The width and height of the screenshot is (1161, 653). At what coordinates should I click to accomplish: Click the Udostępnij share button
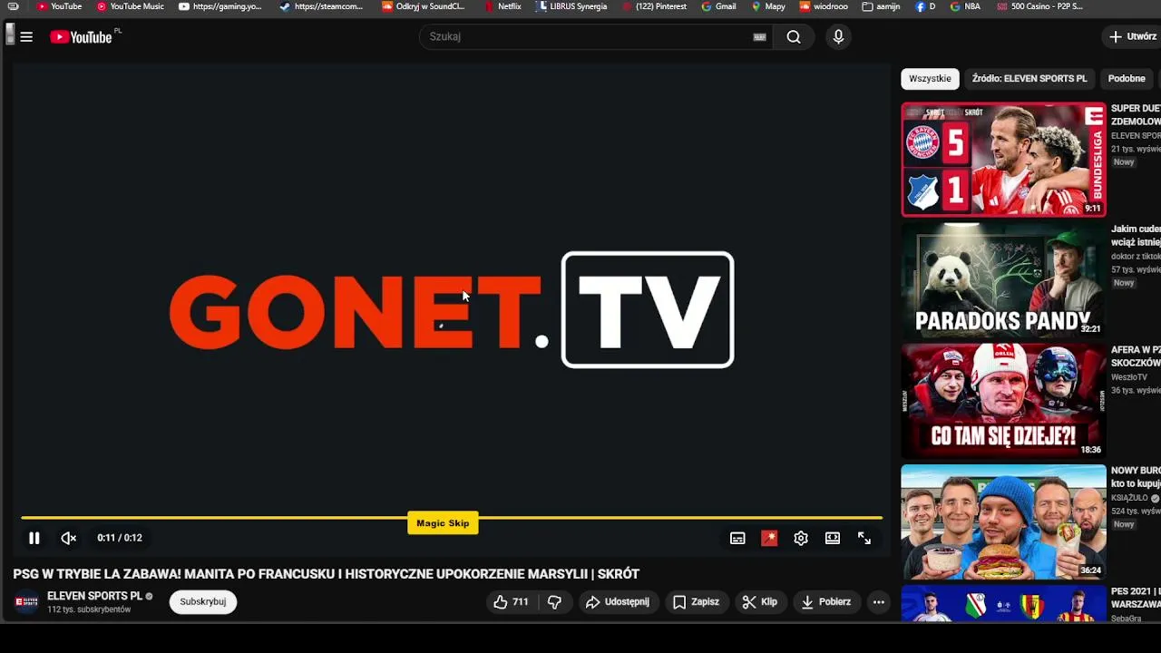(x=618, y=601)
